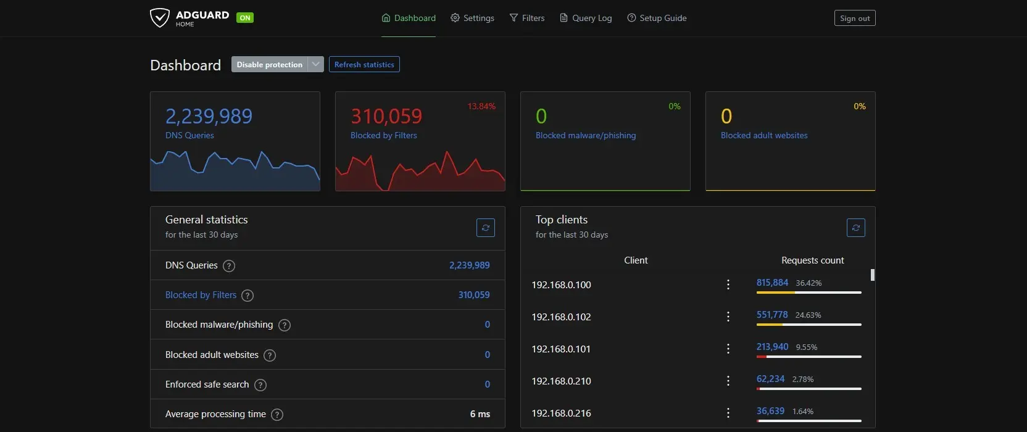Click the 2,239,989 value in DNS Queries row

[470, 265]
